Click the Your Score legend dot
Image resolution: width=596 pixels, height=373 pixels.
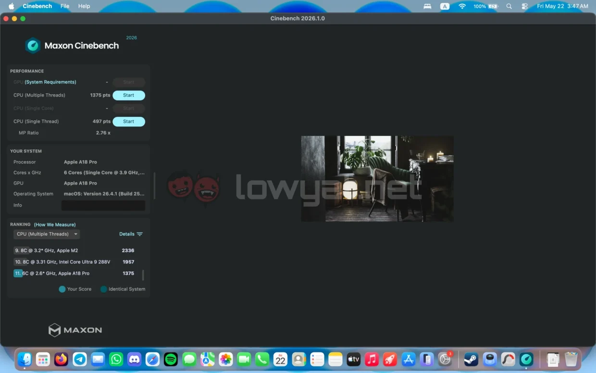click(62, 289)
